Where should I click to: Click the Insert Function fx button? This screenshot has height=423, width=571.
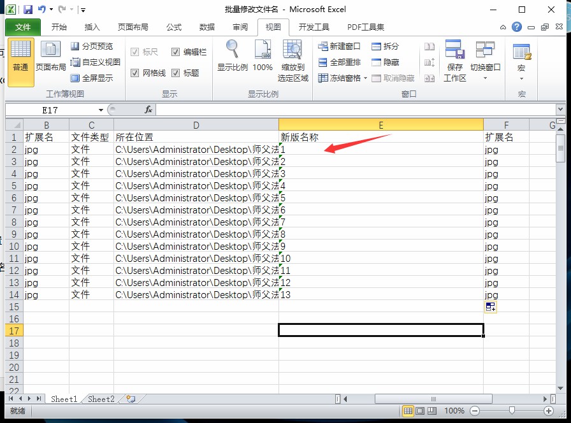coord(148,110)
